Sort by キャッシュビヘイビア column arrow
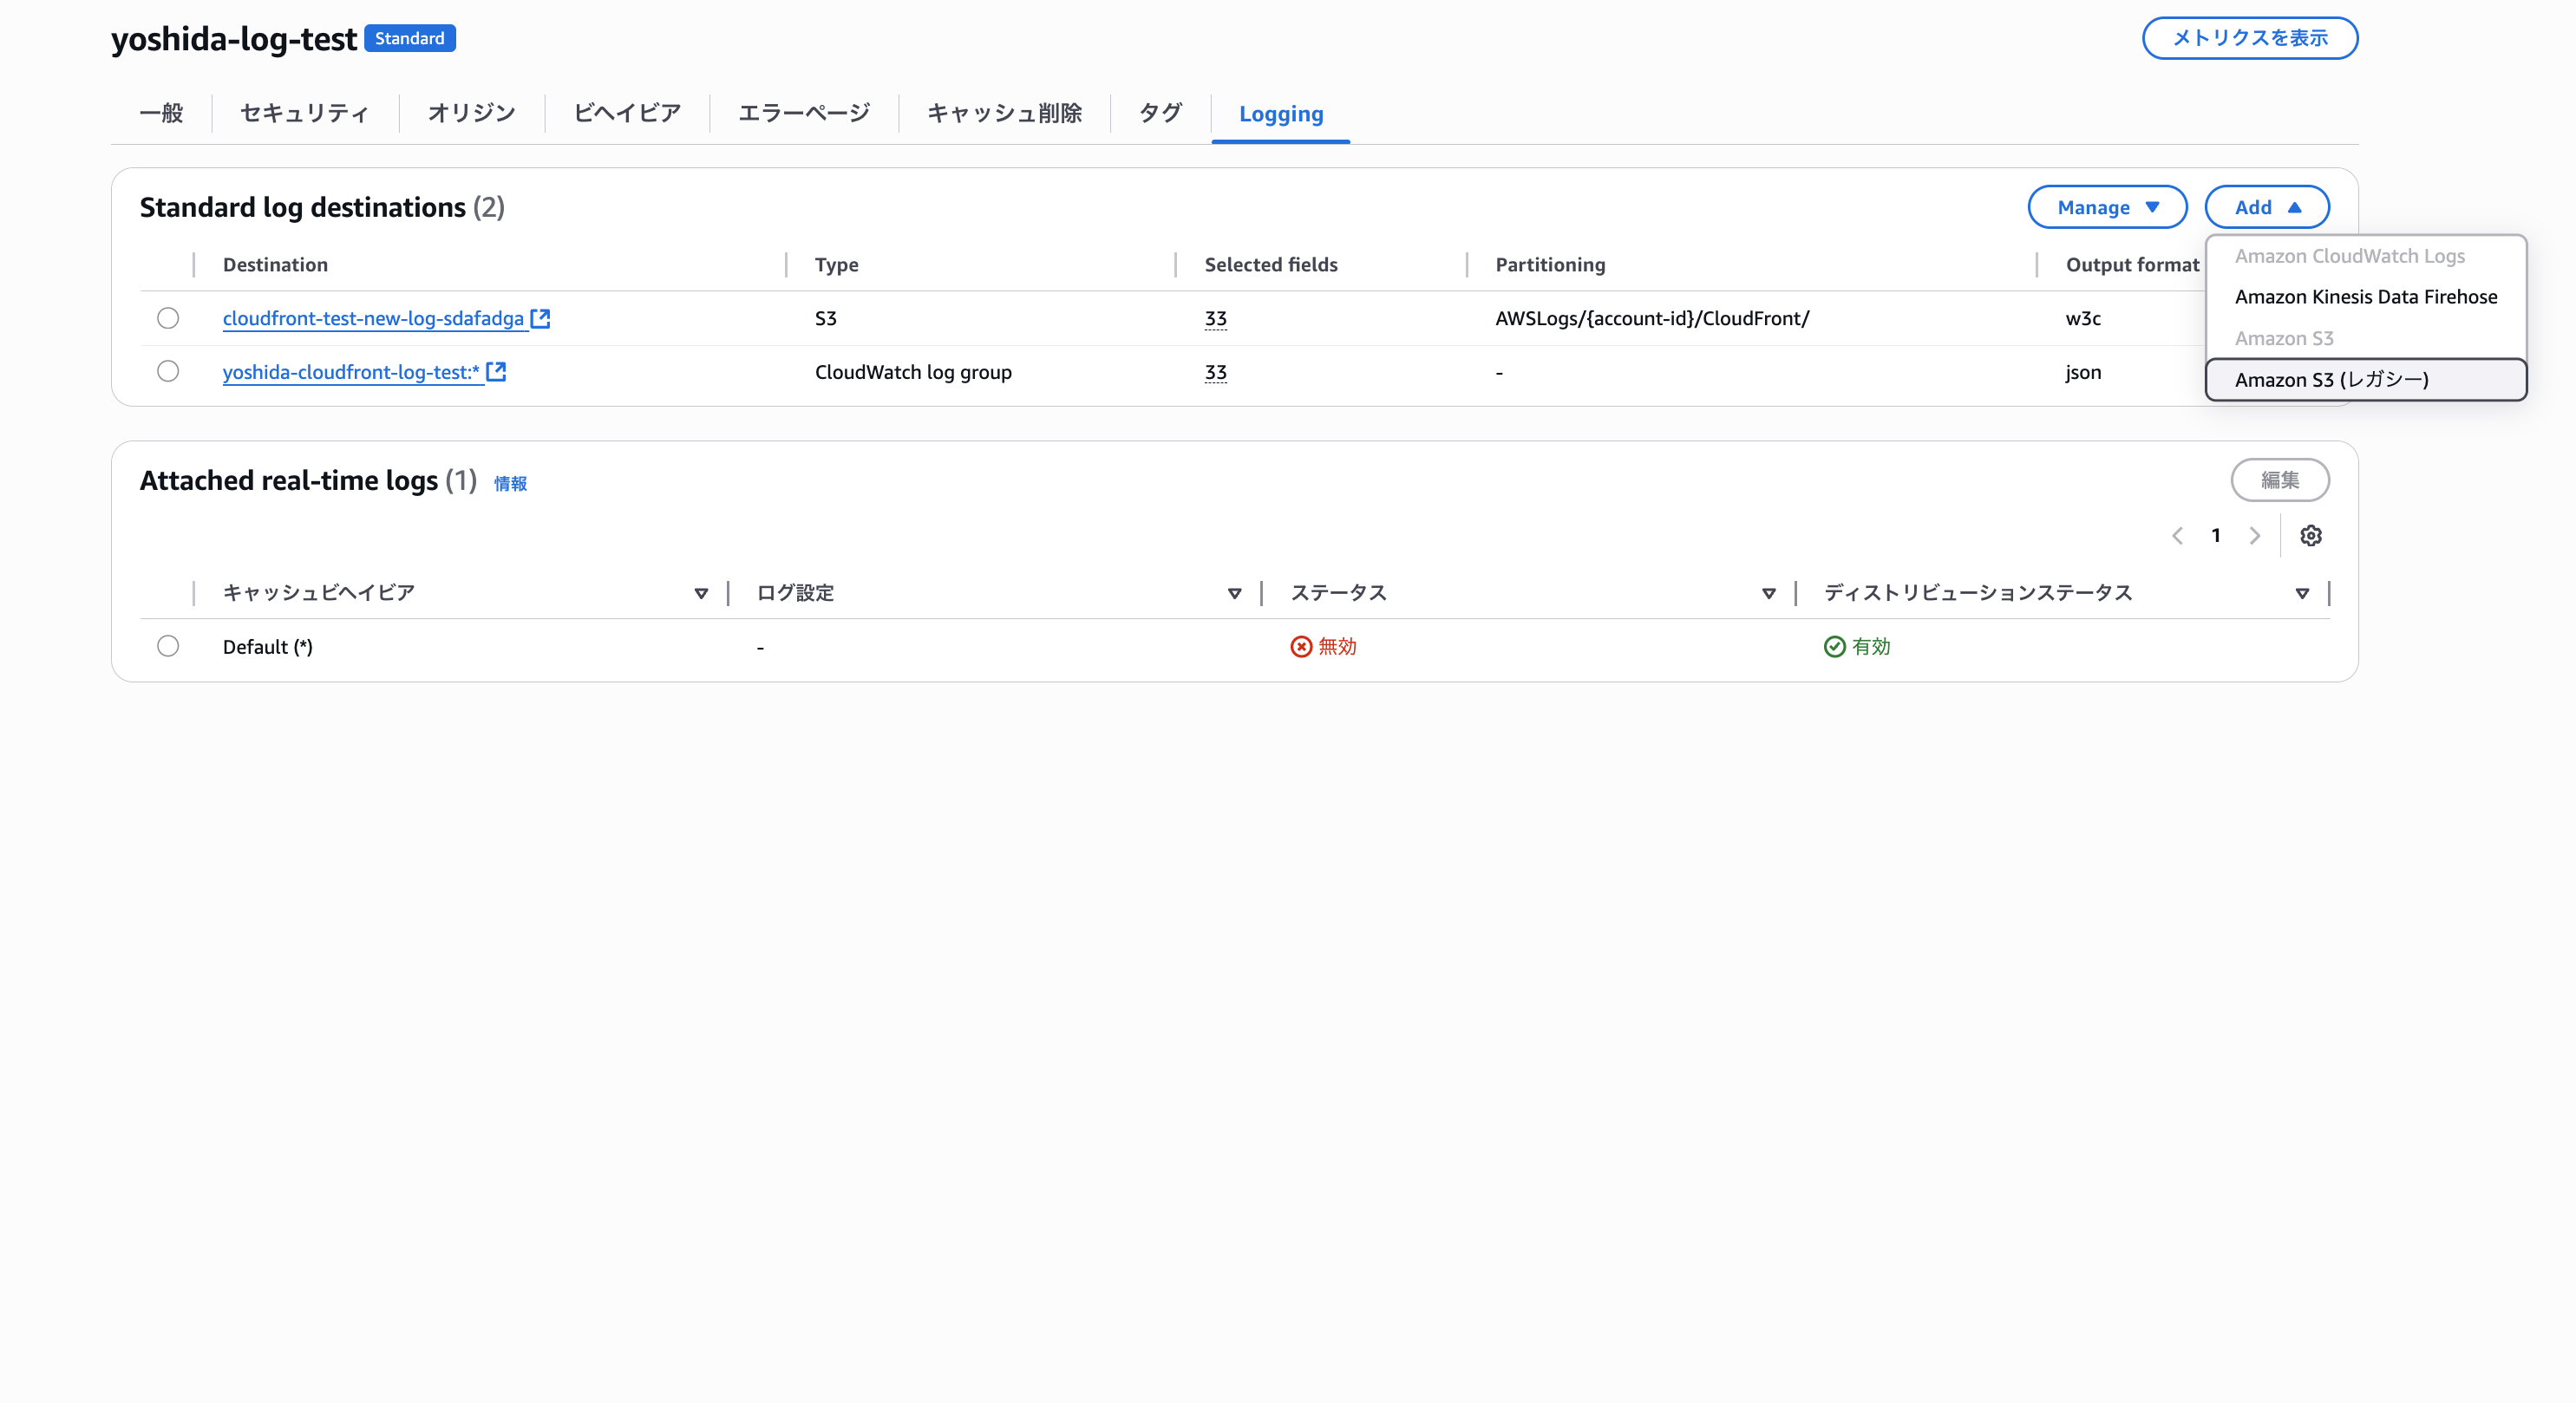Screen dimensions: 2576x1403 [x=701, y=593]
